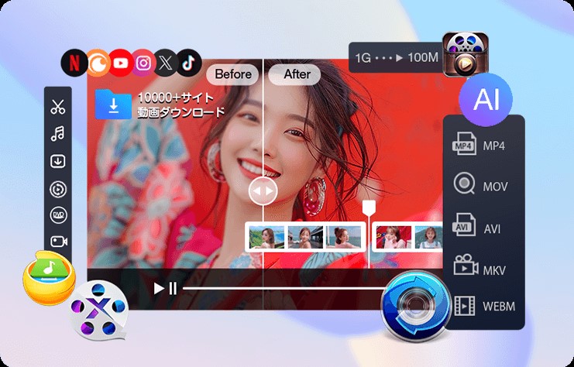574x367 pixels.
Task: Click the 10000+サイト 動画ダウンロード text
Action: tap(180, 105)
